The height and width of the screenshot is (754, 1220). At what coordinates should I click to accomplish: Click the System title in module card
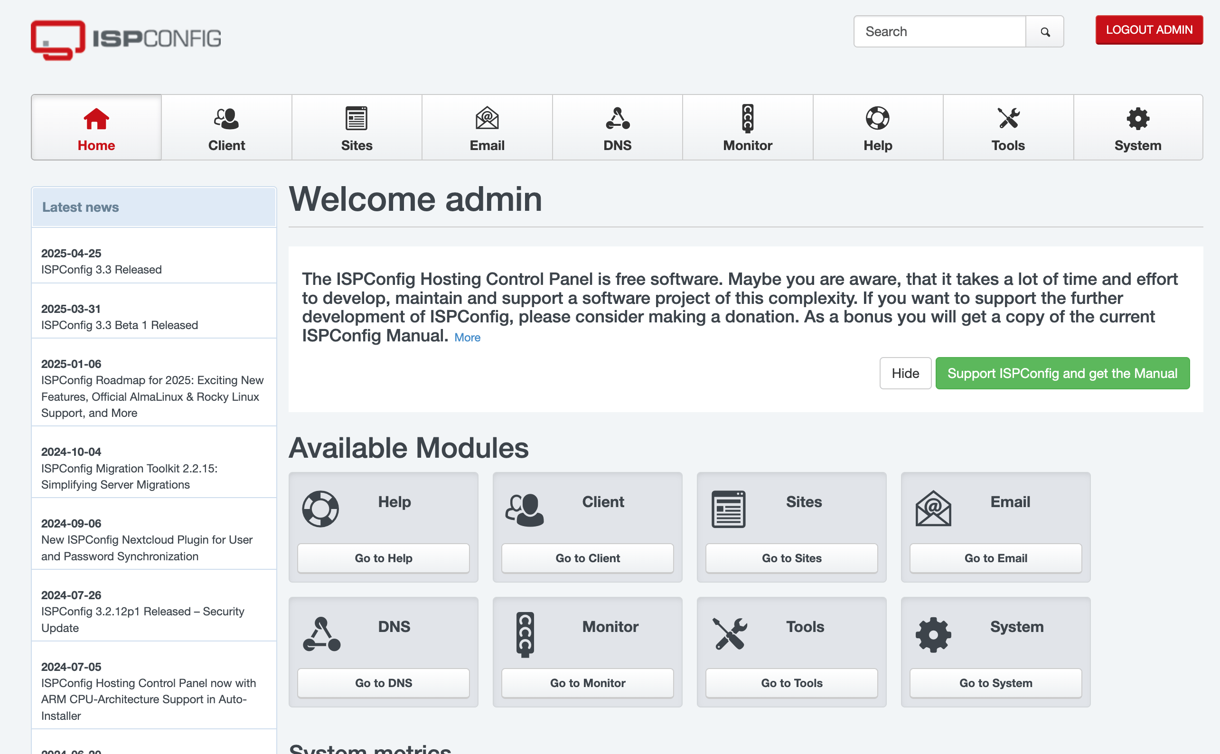pos(1016,626)
